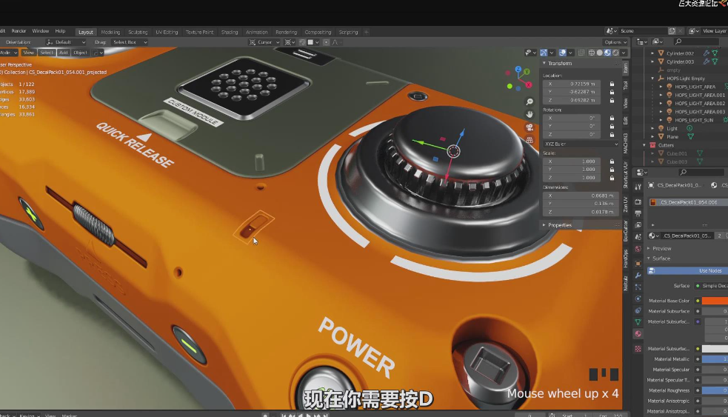
Task: Collapse the Surface material panel
Action: coord(661,258)
